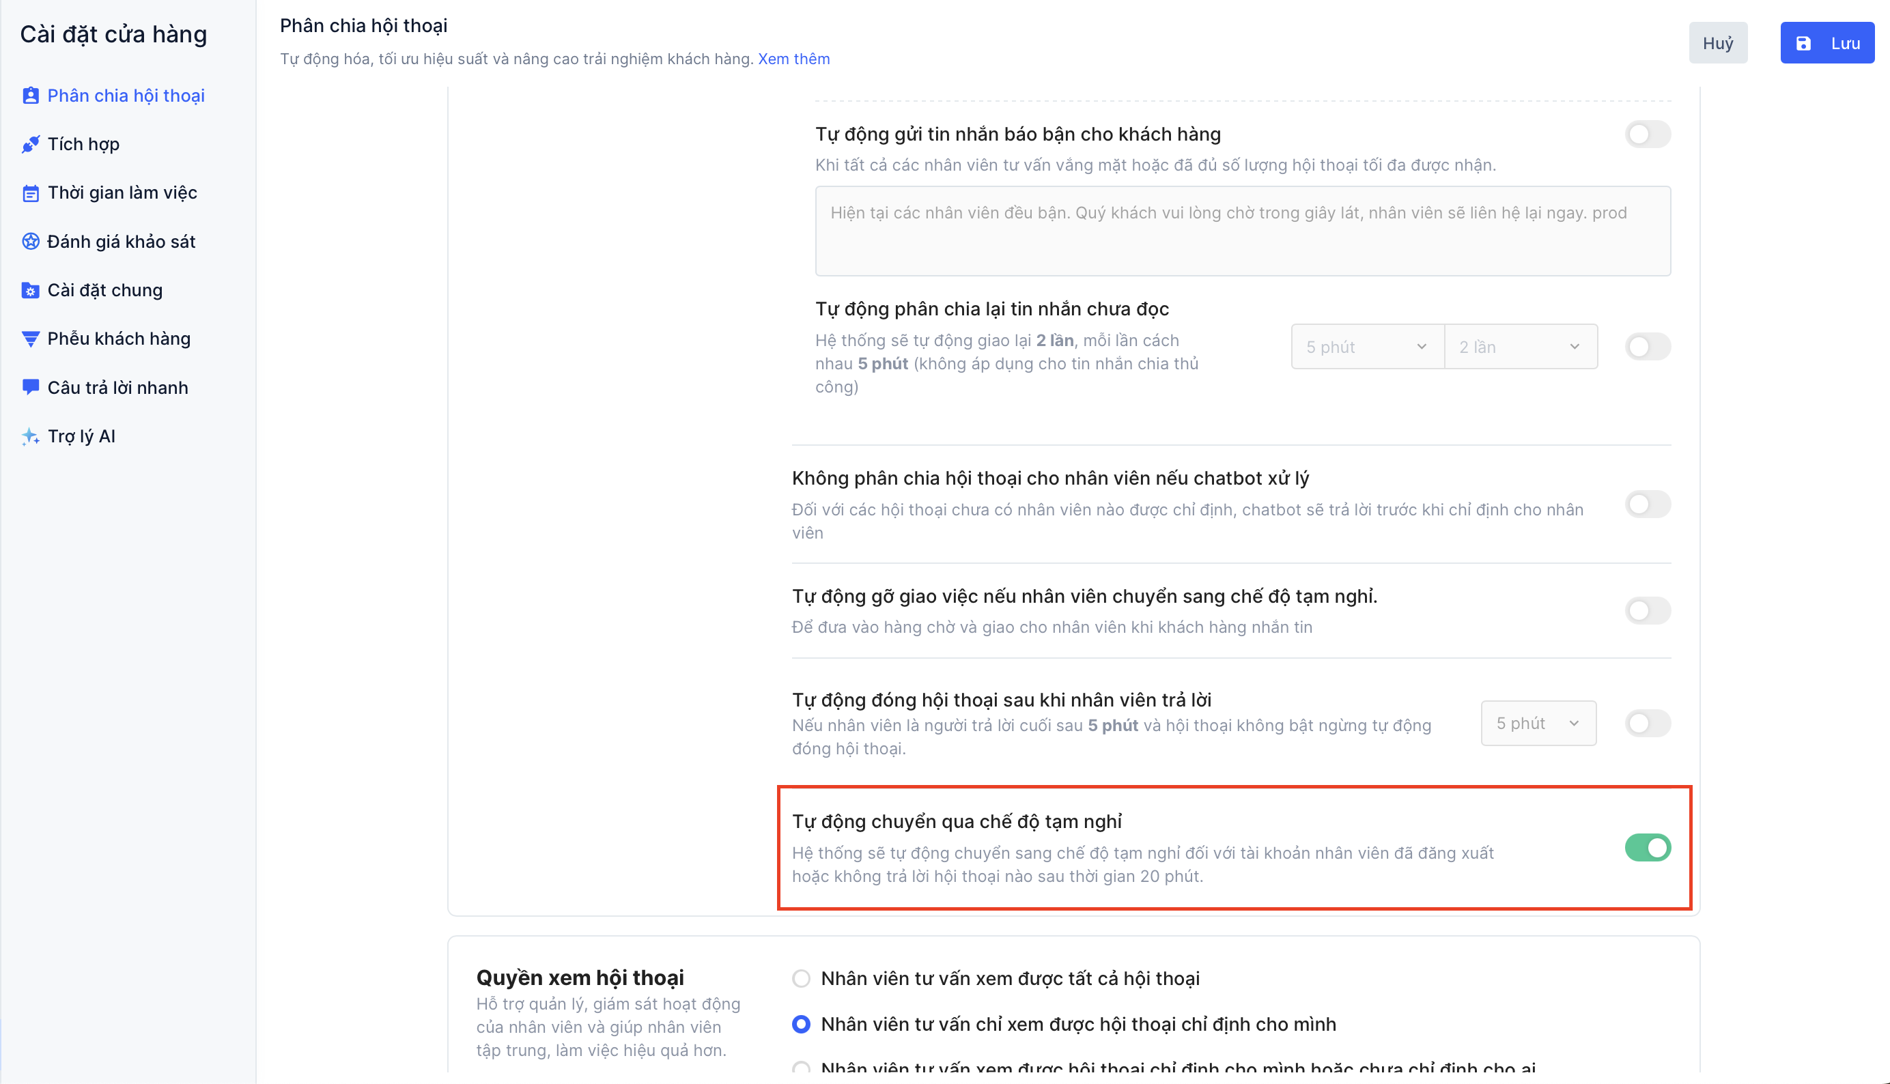Open the '5 phút' reassign interval dropdown
Screen dimensions: 1890x1084
click(x=1366, y=346)
